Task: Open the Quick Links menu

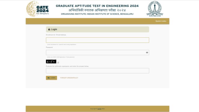Action: (161, 21)
